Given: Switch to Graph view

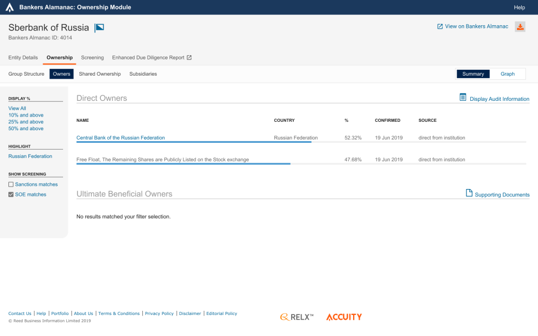Looking at the screenshot, I should [508, 74].
